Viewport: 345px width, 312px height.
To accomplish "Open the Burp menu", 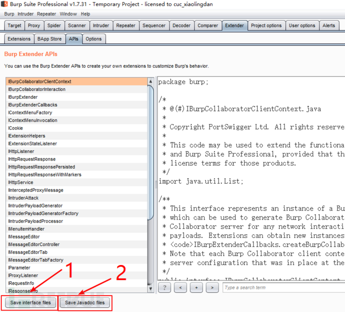I will (9, 14).
